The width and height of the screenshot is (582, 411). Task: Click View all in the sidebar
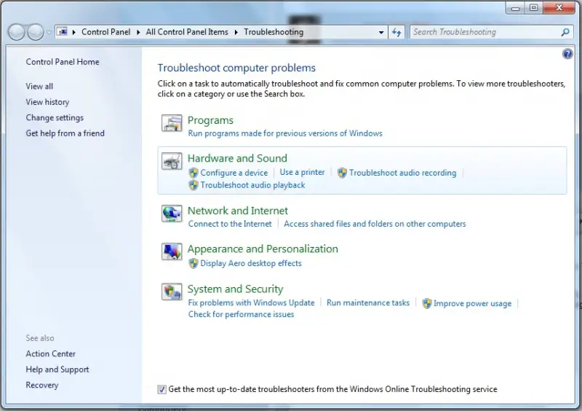[x=39, y=86]
